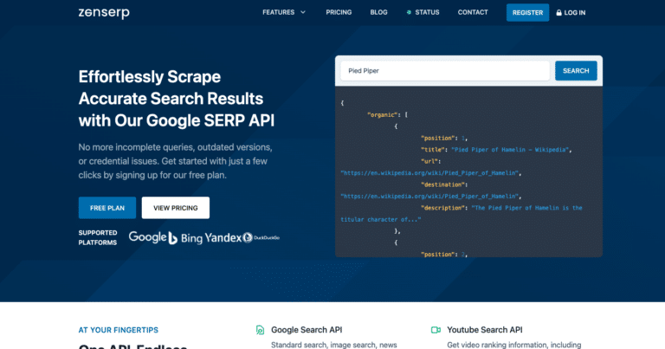Click the zenserp logo
The width and height of the screenshot is (665, 349).
point(101,13)
